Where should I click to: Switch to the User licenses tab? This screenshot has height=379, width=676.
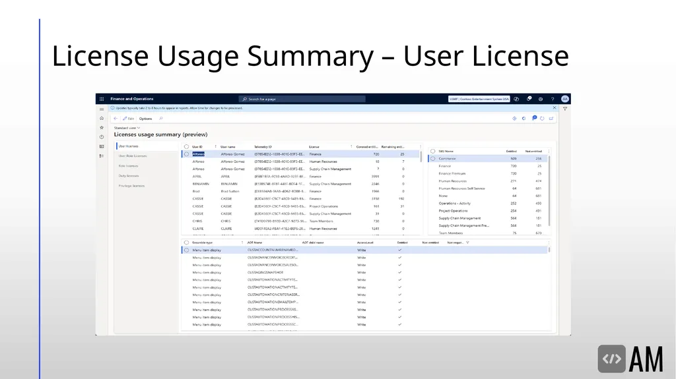pos(129,146)
